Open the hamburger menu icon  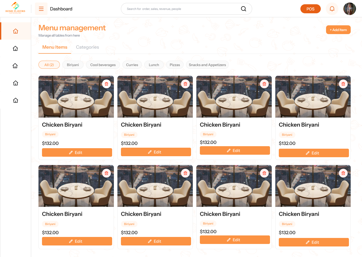(41, 9)
